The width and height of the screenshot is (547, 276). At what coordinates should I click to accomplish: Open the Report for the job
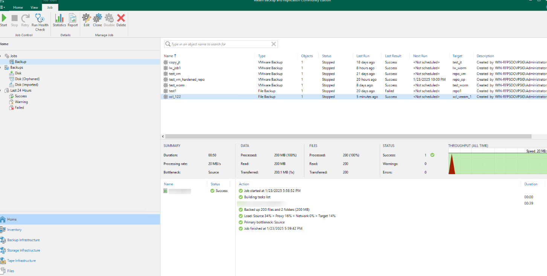click(73, 20)
